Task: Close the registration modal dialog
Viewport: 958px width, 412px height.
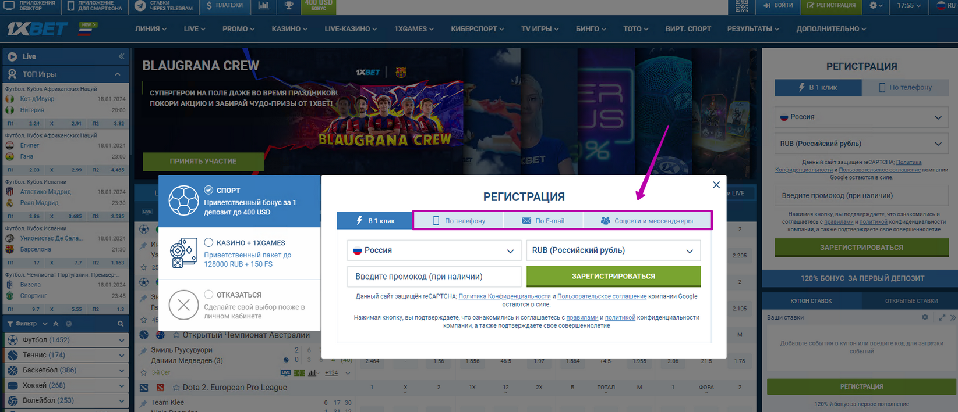Action: (x=716, y=185)
